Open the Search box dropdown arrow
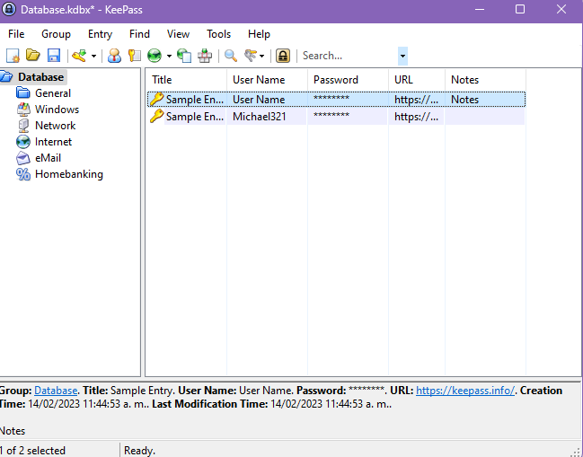This screenshot has height=457, width=583. click(402, 56)
